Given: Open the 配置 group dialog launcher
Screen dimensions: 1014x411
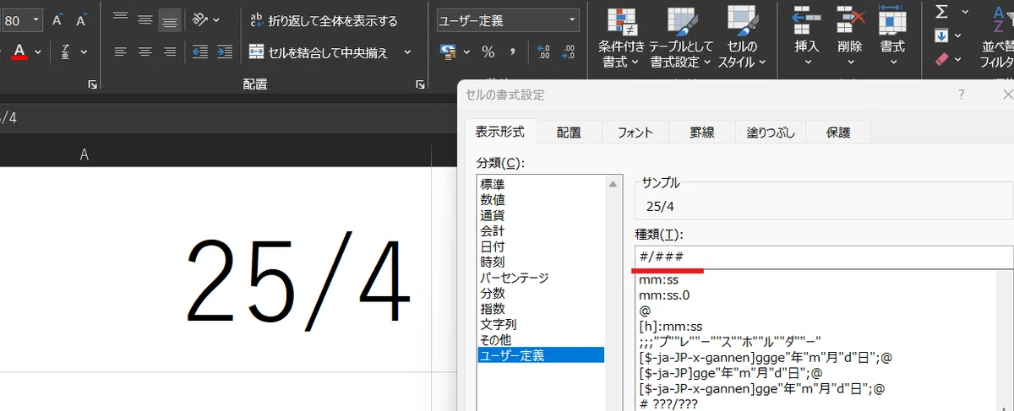Looking at the screenshot, I should click(420, 84).
